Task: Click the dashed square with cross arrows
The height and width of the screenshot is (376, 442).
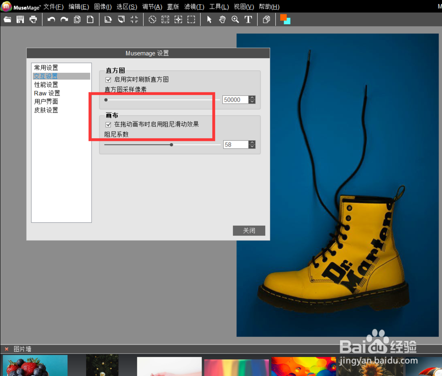Action: click(x=178, y=19)
